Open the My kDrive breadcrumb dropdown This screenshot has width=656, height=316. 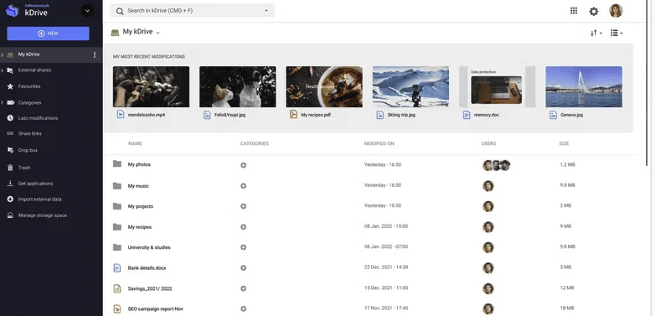[158, 33]
